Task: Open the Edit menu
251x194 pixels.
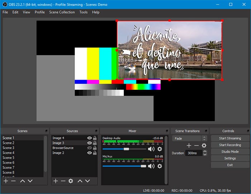Action: [15, 12]
